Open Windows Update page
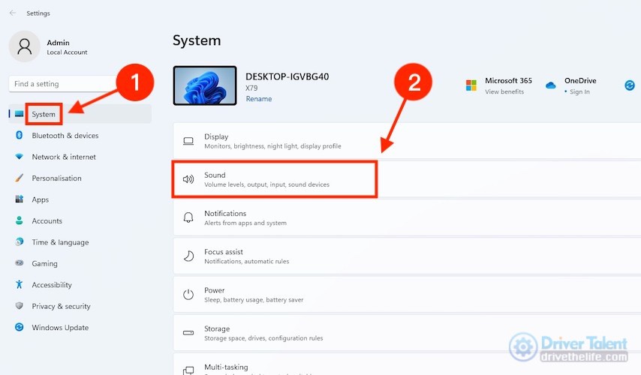This screenshot has height=375, width=641. (x=80, y=327)
